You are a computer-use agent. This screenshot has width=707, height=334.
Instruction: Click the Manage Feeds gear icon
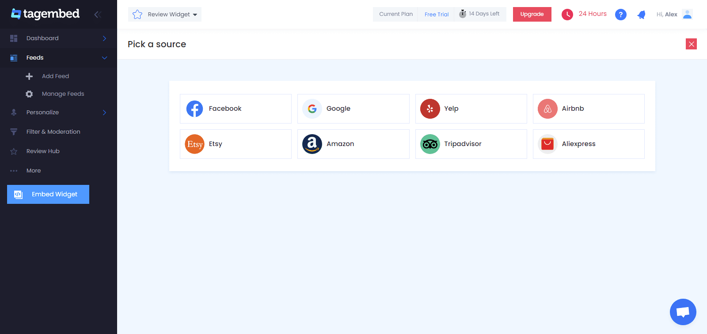pyautogui.click(x=29, y=94)
